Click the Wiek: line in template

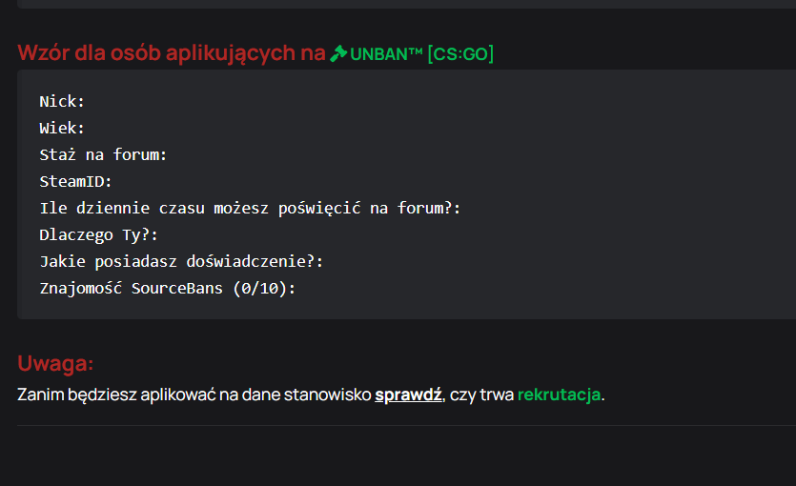tap(62, 128)
